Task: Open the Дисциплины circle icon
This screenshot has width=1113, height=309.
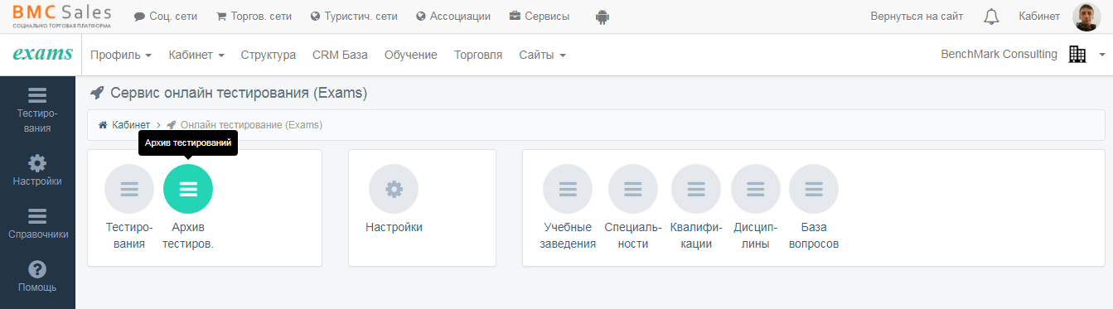Action: point(756,190)
